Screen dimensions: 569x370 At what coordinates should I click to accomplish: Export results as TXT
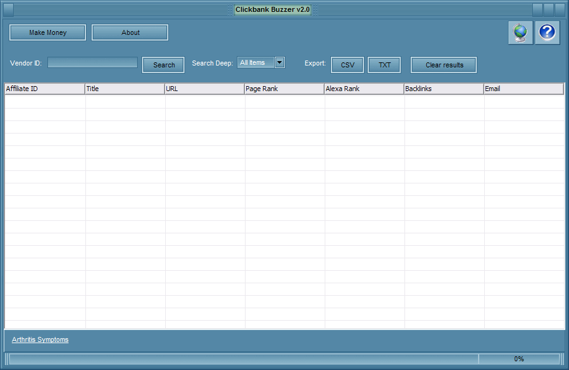coord(385,65)
